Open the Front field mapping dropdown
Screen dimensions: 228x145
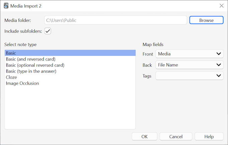[x=189, y=54]
